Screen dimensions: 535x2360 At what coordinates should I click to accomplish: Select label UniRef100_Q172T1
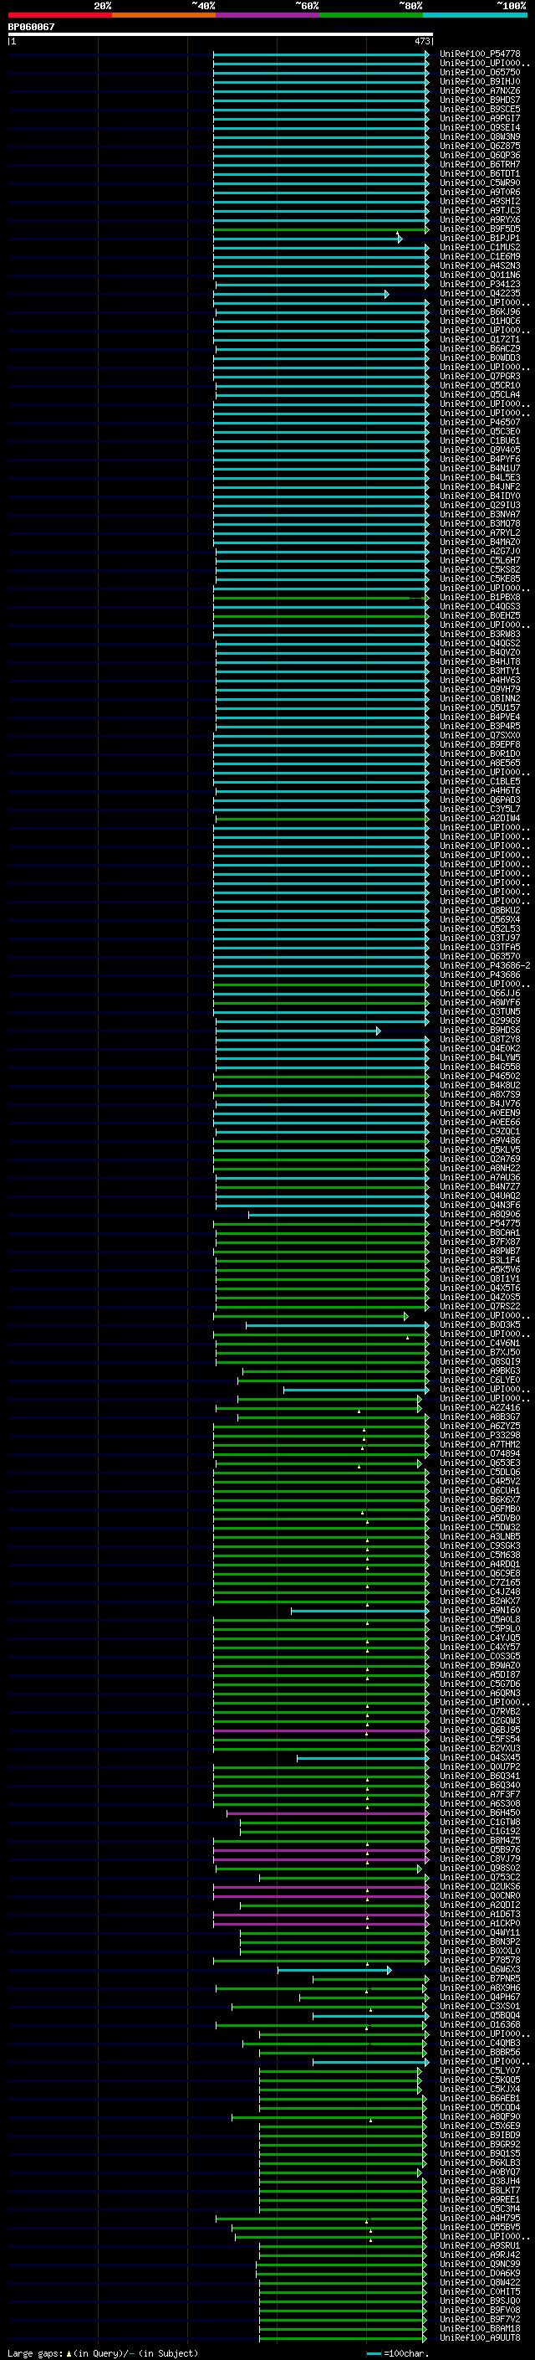coord(480,339)
